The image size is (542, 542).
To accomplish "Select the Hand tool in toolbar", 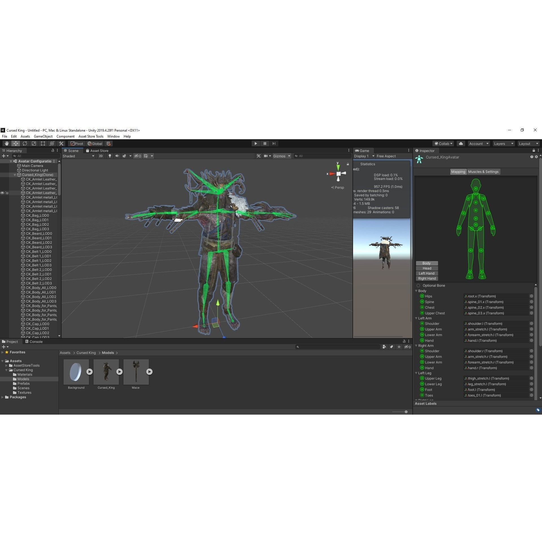I will click(x=6, y=143).
